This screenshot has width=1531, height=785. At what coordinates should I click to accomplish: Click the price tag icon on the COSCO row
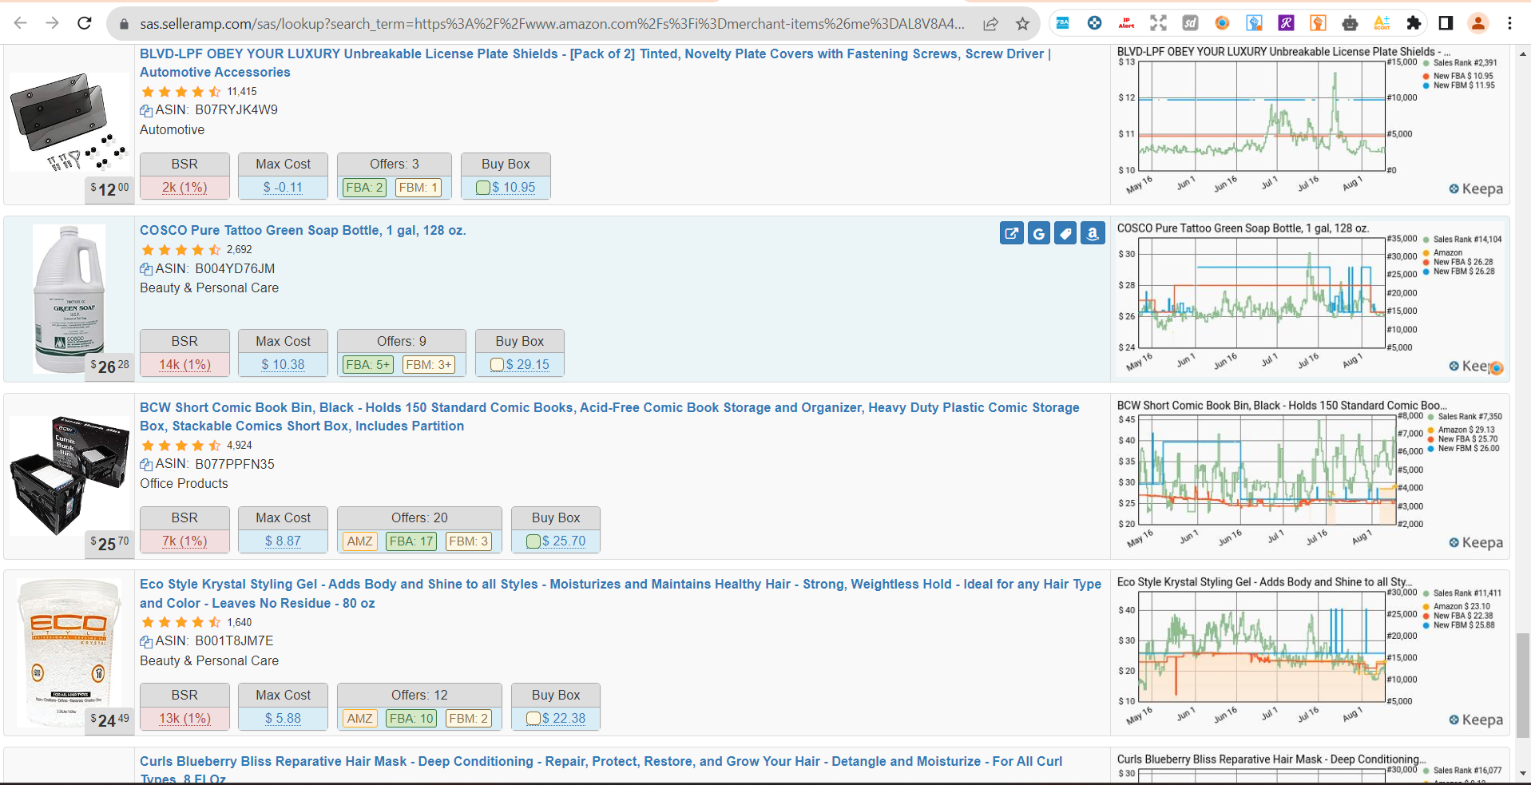(1065, 233)
